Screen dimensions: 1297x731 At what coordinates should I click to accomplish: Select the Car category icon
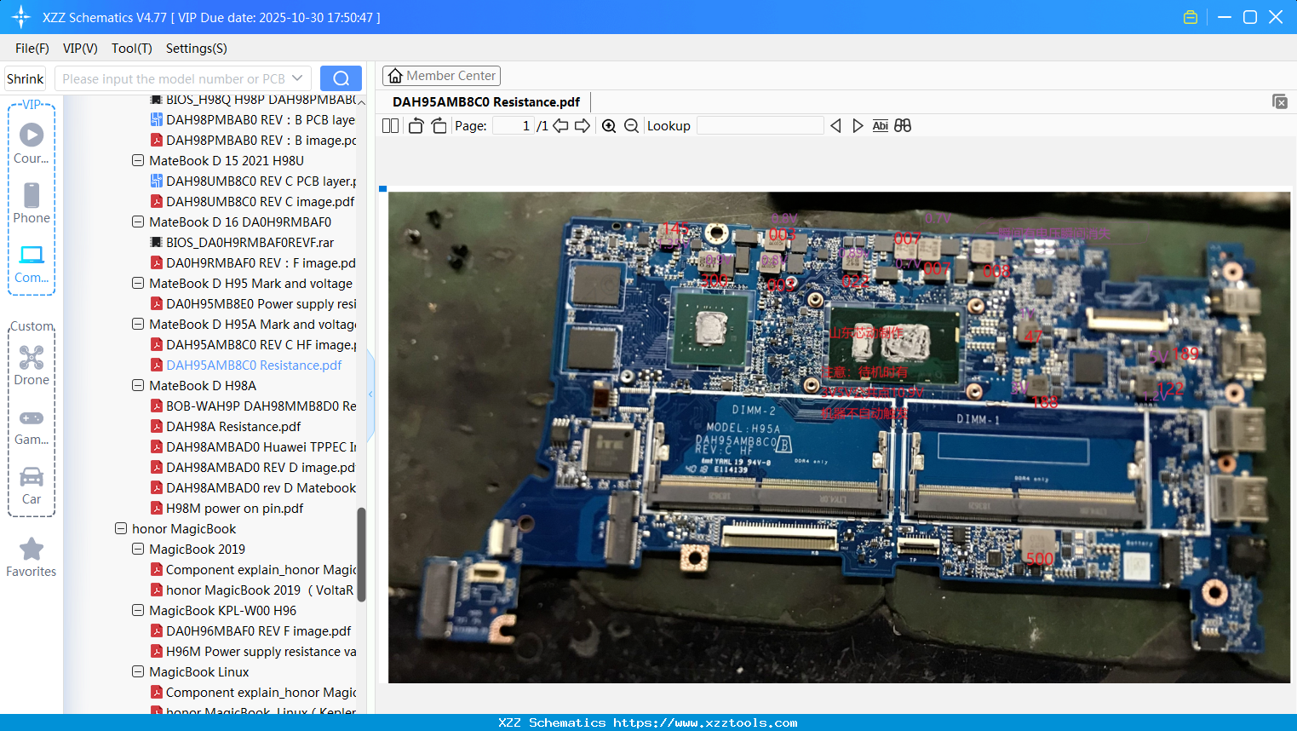(x=32, y=485)
